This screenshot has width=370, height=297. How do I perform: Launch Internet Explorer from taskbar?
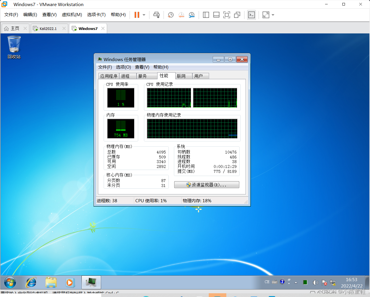(x=31, y=283)
